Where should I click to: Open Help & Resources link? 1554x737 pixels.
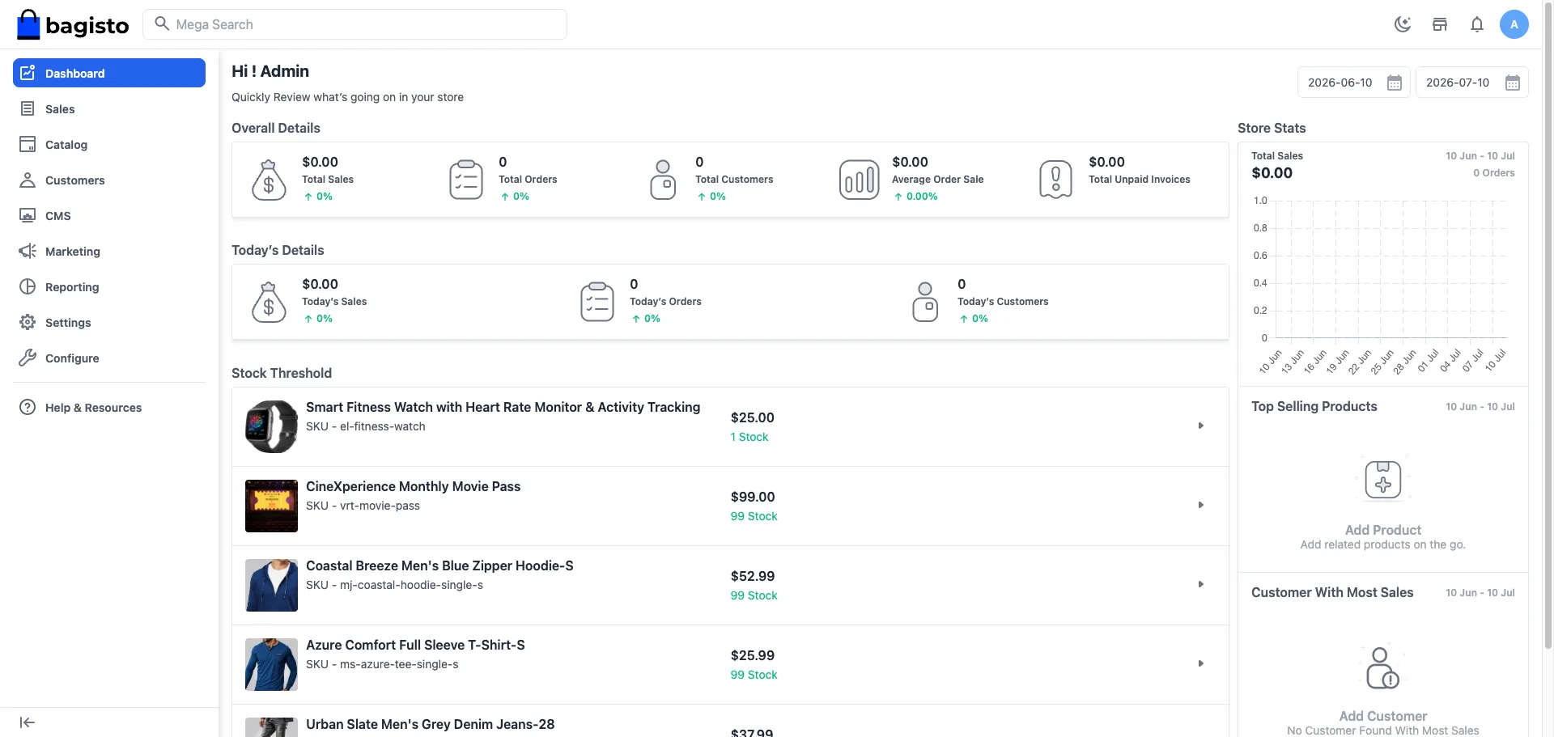tap(109, 407)
